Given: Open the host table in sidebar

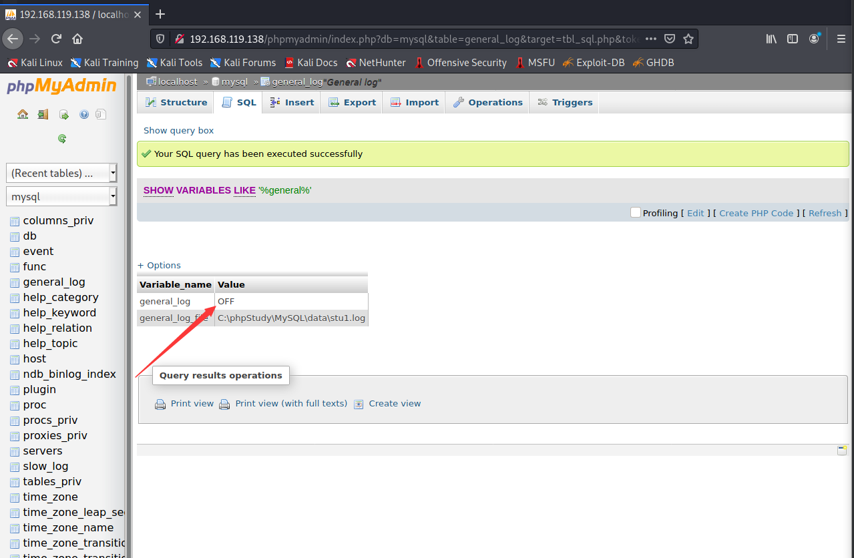Looking at the screenshot, I should [35, 359].
